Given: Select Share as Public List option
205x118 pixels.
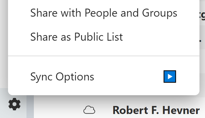Looking at the screenshot, I should [x=104, y=37].
